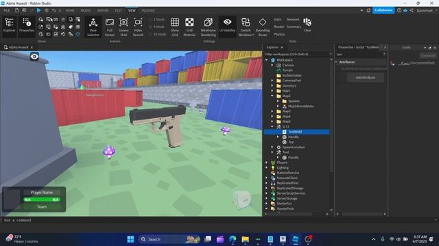The height and width of the screenshot is (246, 439).
Task: Toggle the viewport eye visibility icon
Action: pos(34,57)
